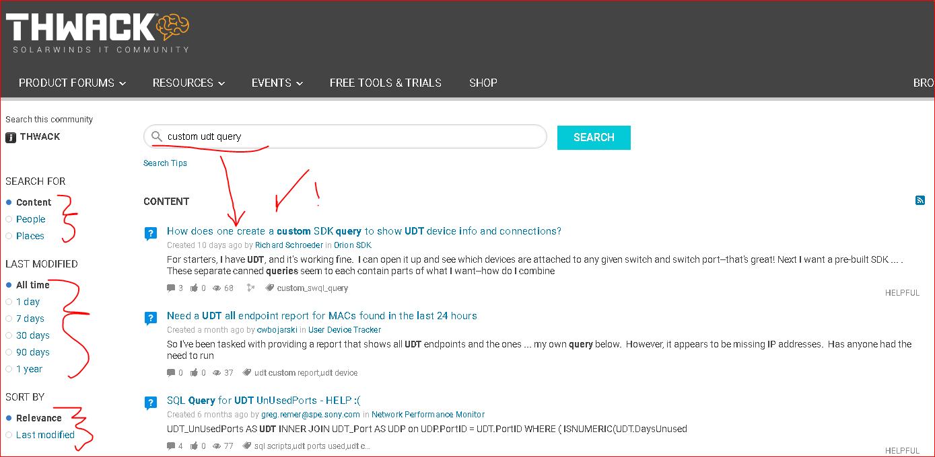
Task: Go to User Device Tracker forum link
Action: tap(345, 330)
